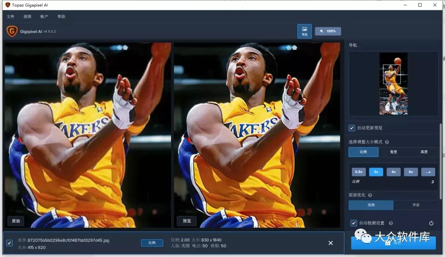Click the help icon beside 自动检测设置
The image size is (445, 257).
tap(391, 223)
